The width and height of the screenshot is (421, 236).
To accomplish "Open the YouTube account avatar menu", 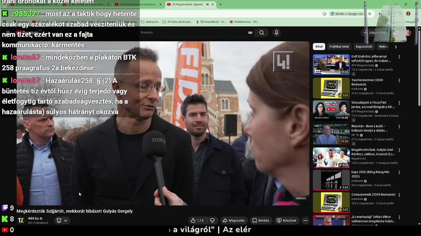I will [408, 32].
